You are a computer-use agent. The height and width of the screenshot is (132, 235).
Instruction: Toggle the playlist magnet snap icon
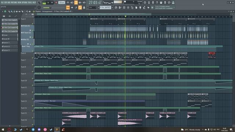(x=5, y=11)
